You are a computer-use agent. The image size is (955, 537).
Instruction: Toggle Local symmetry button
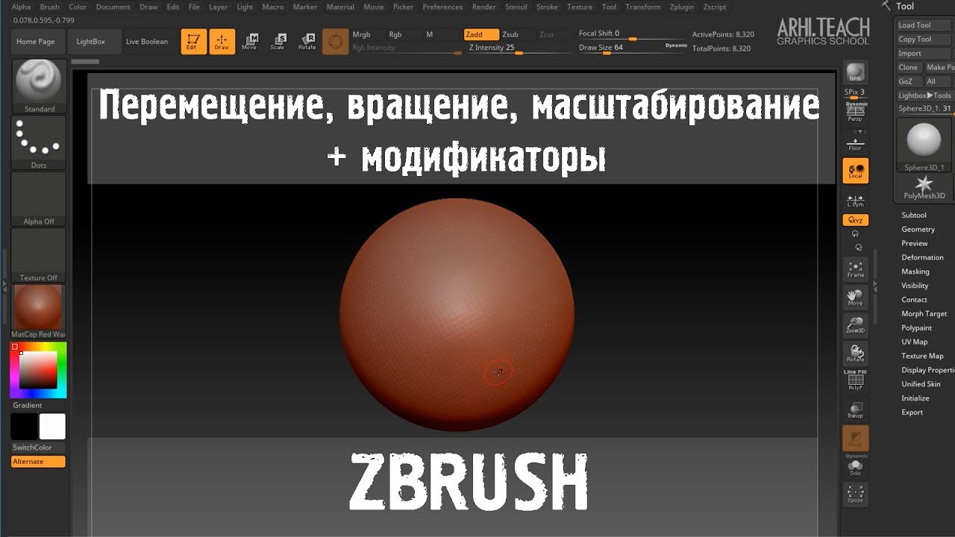click(855, 170)
